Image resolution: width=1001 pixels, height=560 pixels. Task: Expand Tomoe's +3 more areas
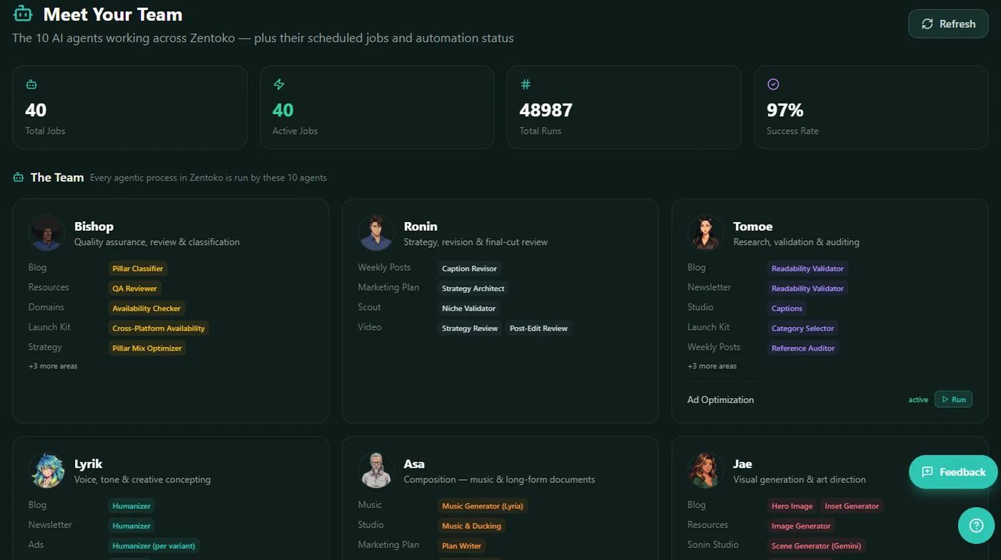point(712,366)
